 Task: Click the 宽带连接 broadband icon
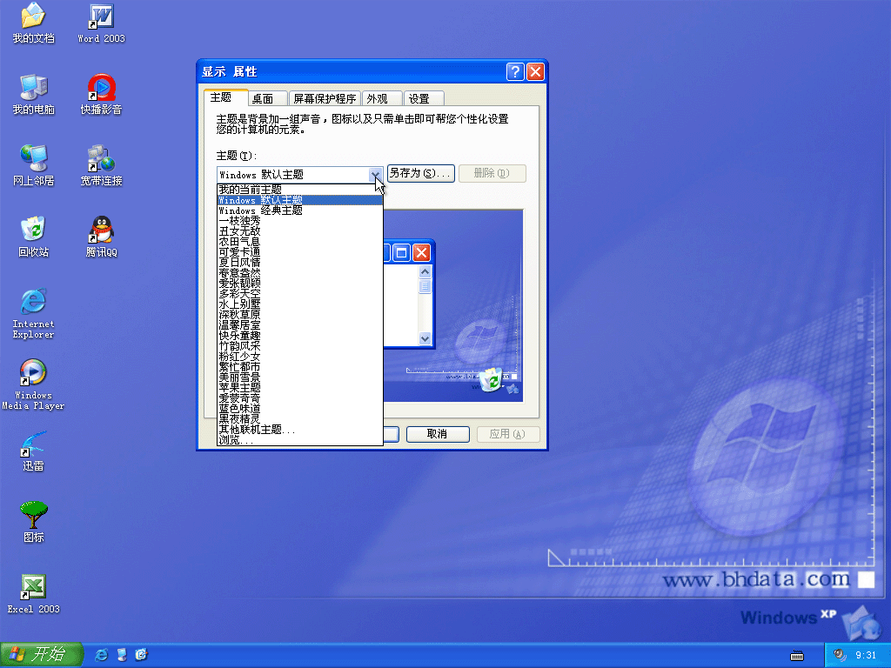(102, 159)
